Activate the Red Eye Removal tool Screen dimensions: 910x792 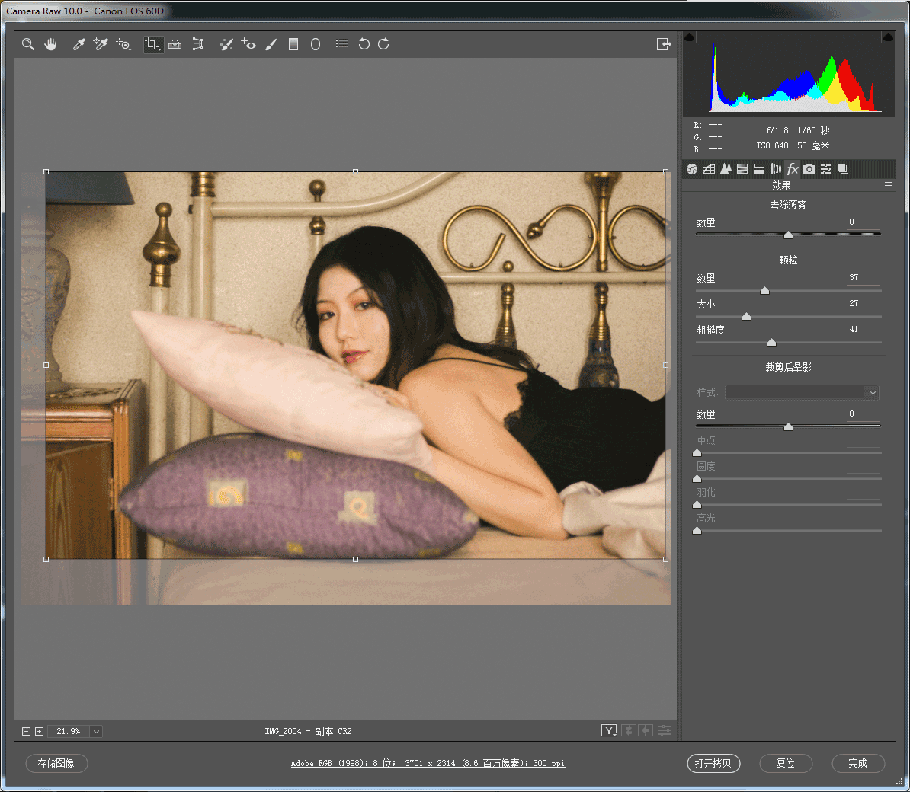pyautogui.click(x=248, y=44)
